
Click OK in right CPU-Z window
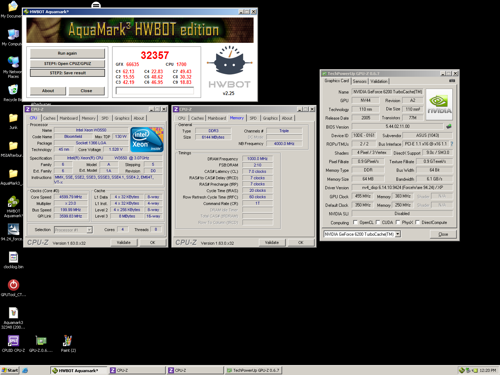click(x=301, y=242)
